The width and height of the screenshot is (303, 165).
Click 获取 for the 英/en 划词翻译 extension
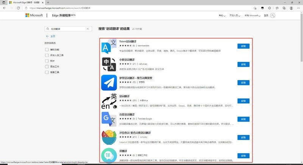(x=243, y=101)
